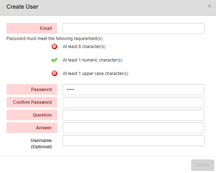Click the red X icon for 8 characters
The image size is (216, 173).
tap(54, 47)
